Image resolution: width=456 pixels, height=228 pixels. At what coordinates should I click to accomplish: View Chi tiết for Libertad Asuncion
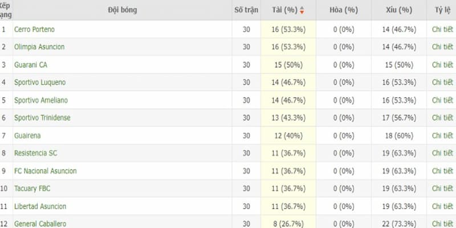pyautogui.click(x=442, y=206)
